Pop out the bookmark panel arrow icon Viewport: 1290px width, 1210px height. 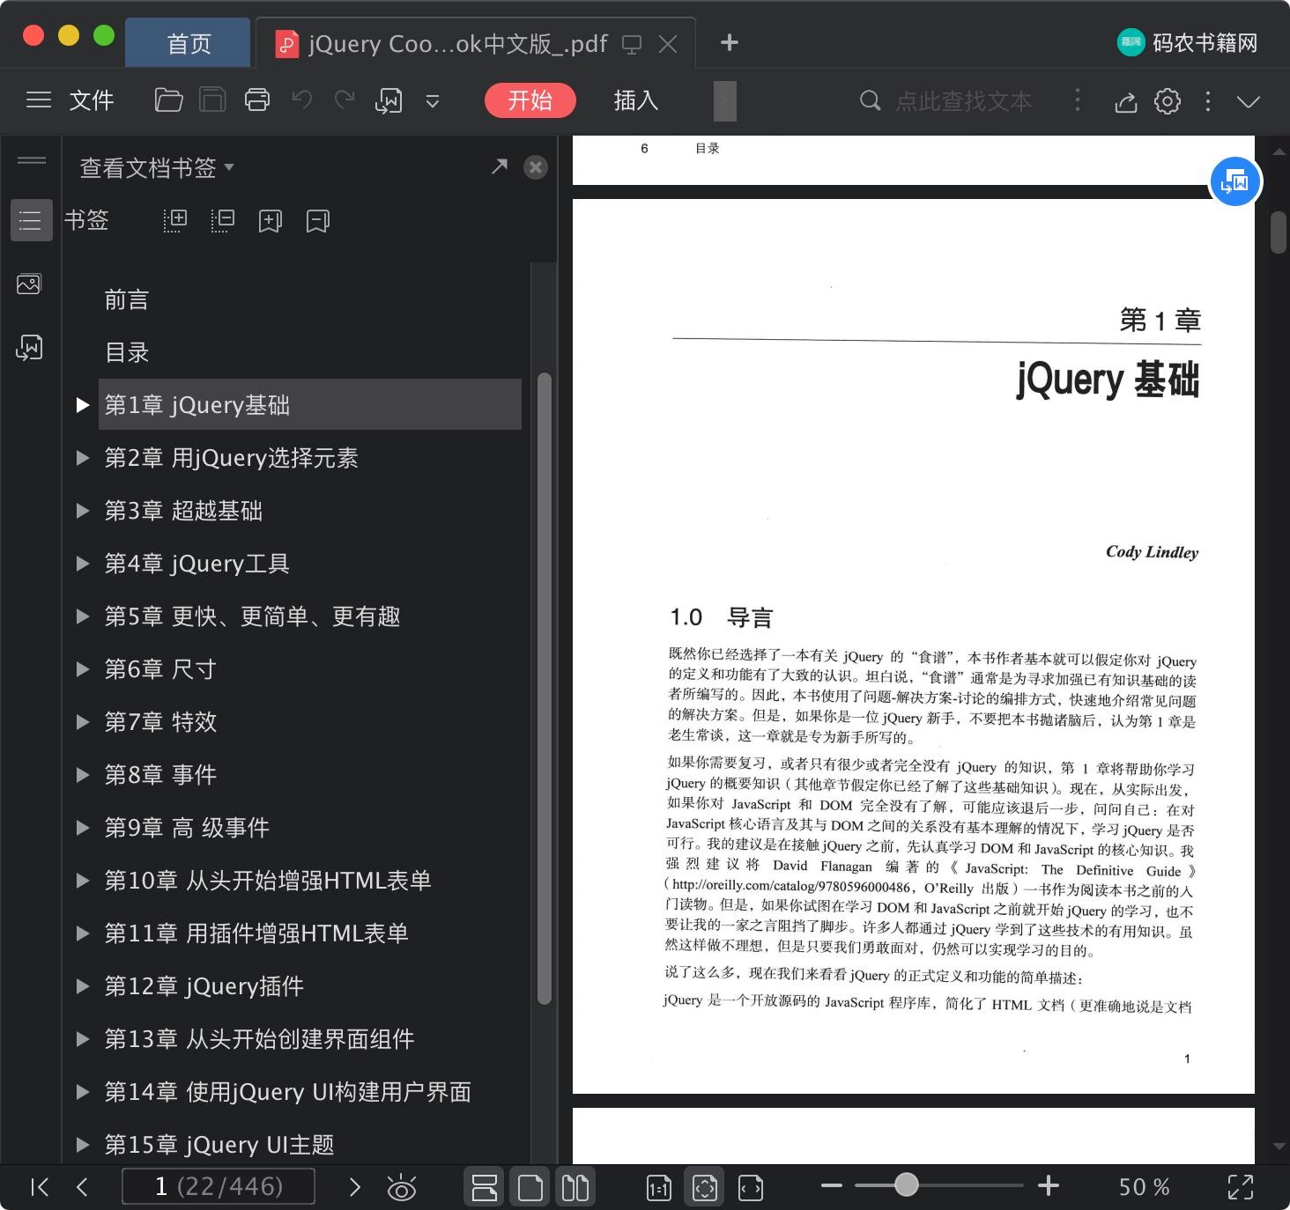[500, 166]
